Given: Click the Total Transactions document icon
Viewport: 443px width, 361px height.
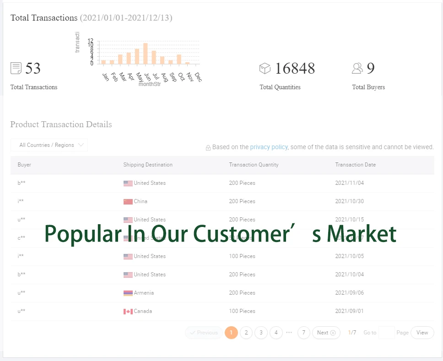Looking at the screenshot, I should [x=16, y=68].
